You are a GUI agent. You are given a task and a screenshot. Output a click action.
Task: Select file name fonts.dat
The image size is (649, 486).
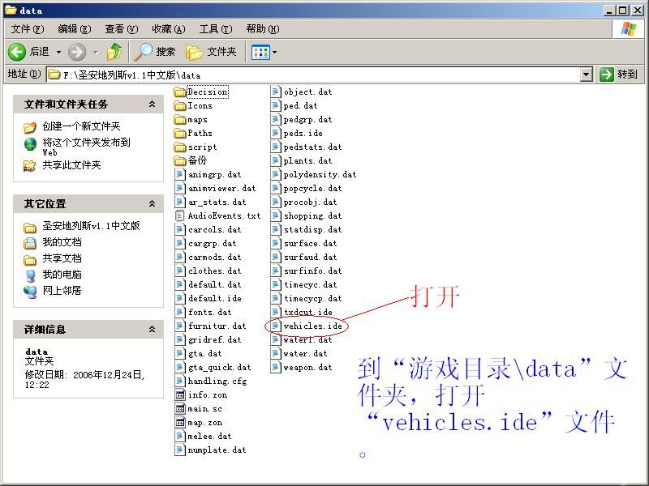pyautogui.click(x=209, y=312)
